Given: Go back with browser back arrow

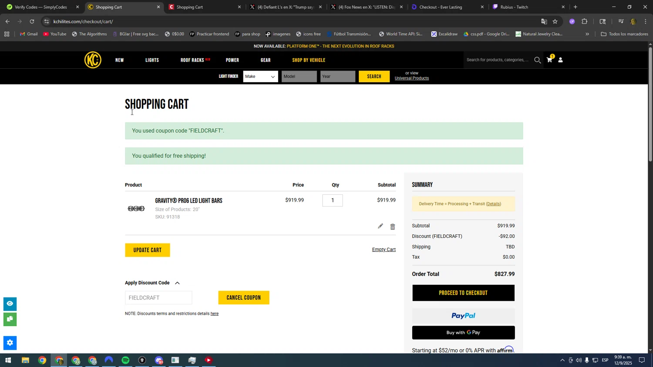Looking at the screenshot, I should click(x=7, y=21).
